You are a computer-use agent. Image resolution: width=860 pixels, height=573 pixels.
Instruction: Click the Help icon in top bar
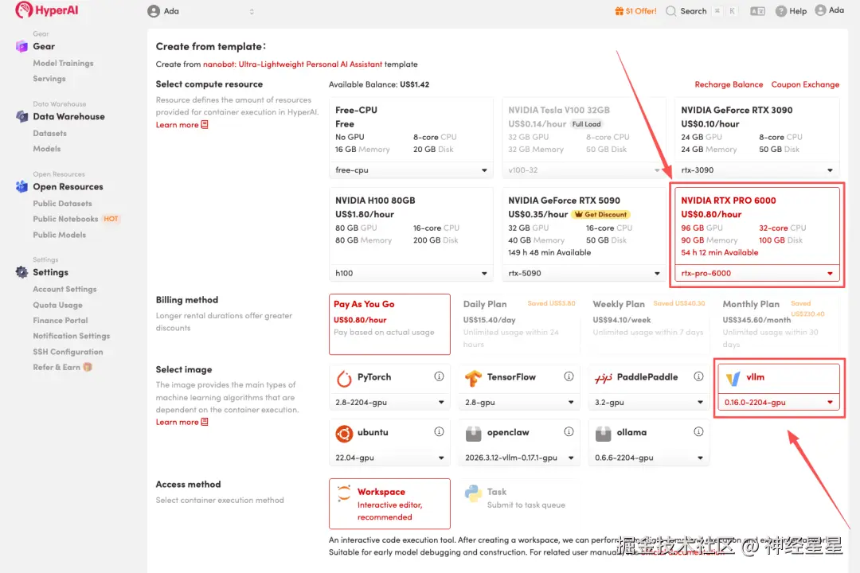coord(781,11)
